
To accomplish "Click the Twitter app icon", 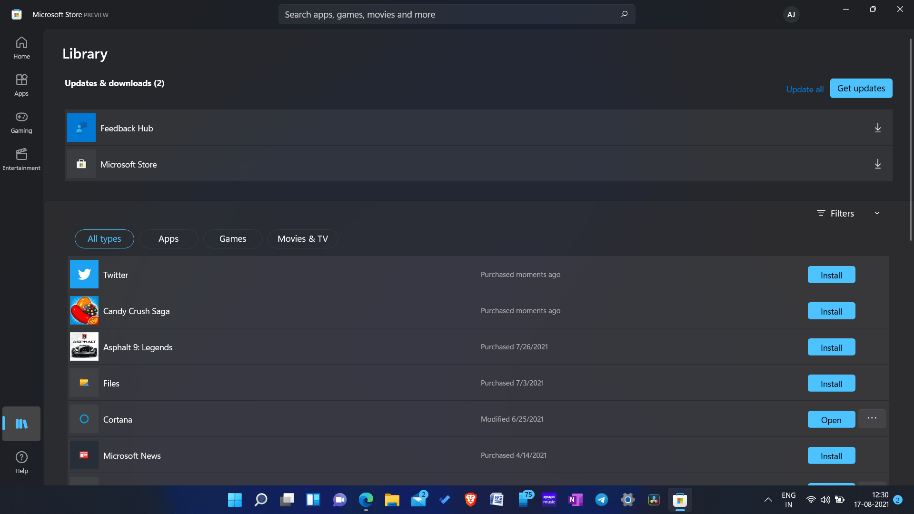I will click(84, 274).
